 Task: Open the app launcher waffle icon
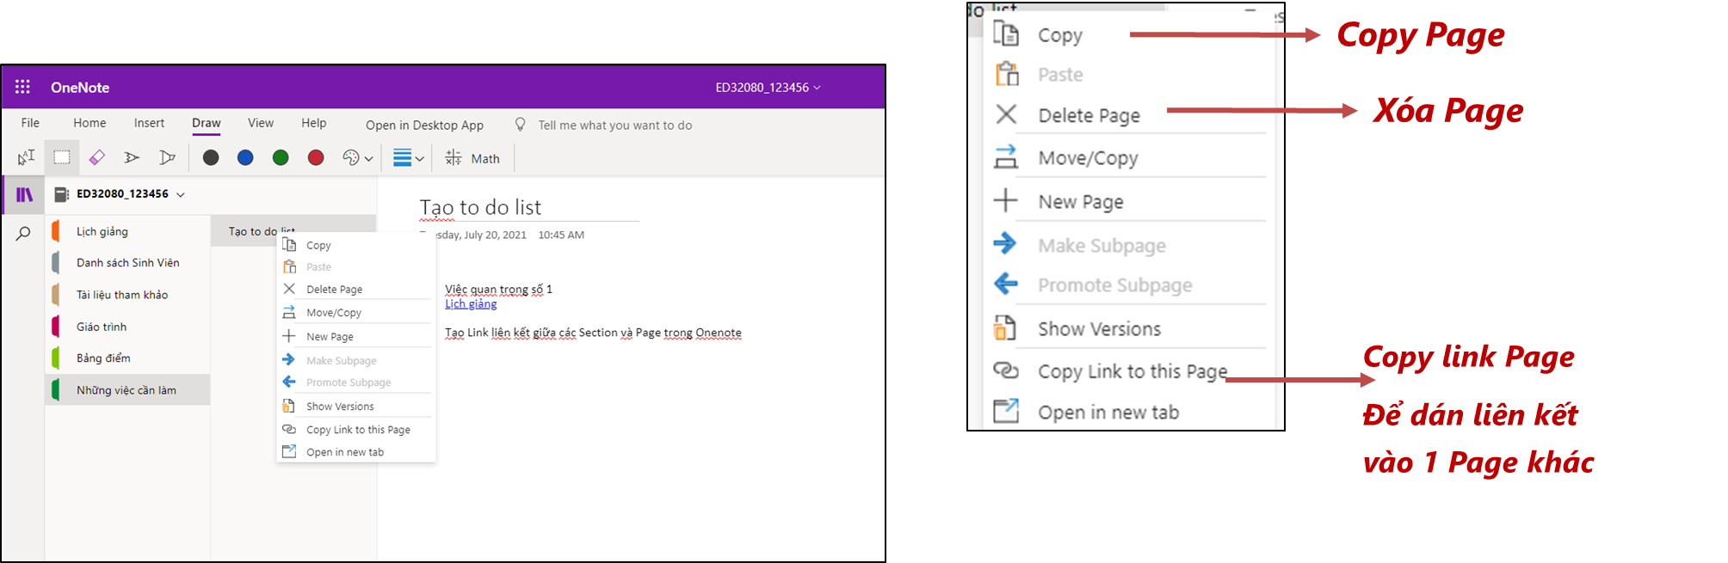click(22, 87)
